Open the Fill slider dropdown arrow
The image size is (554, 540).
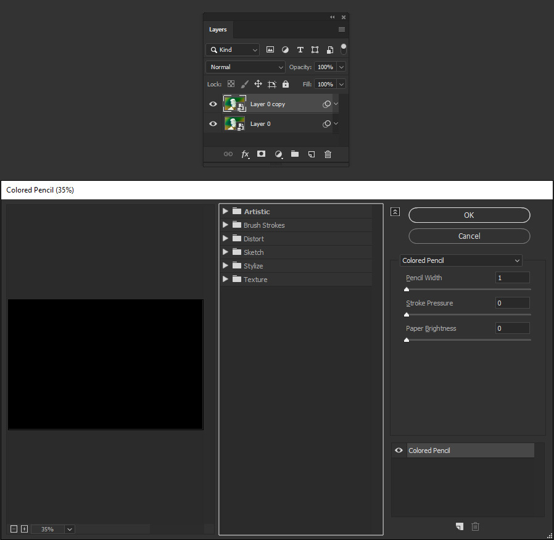pyautogui.click(x=341, y=84)
